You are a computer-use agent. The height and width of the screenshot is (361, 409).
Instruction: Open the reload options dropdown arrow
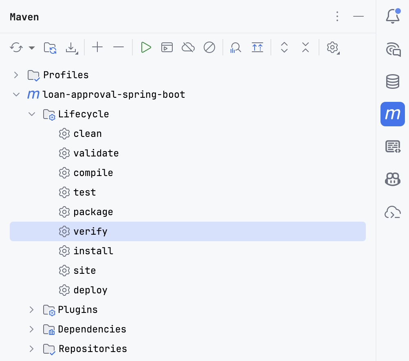coord(32,48)
